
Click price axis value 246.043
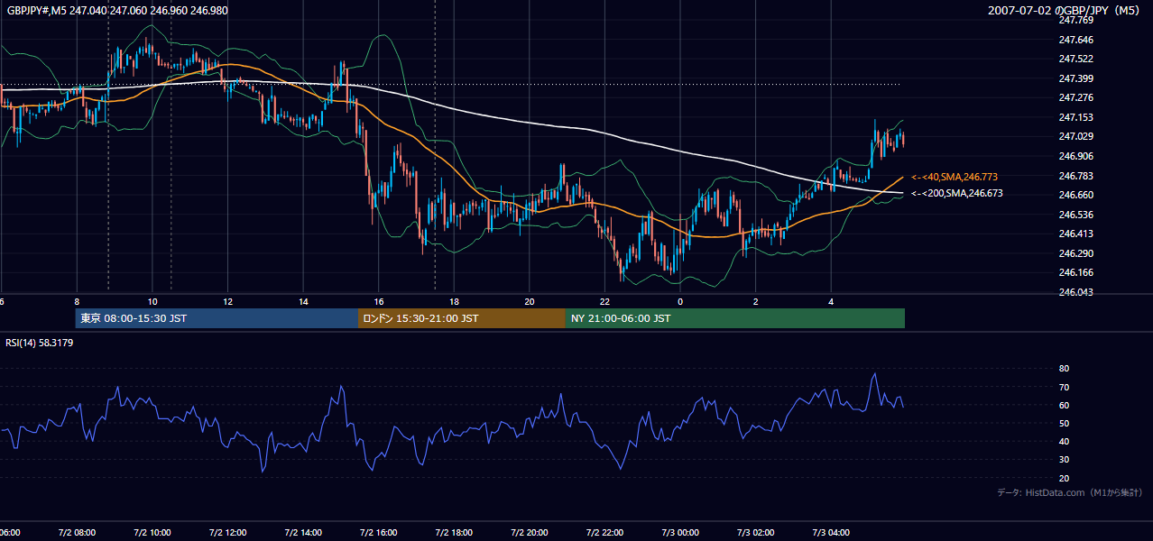[1075, 292]
